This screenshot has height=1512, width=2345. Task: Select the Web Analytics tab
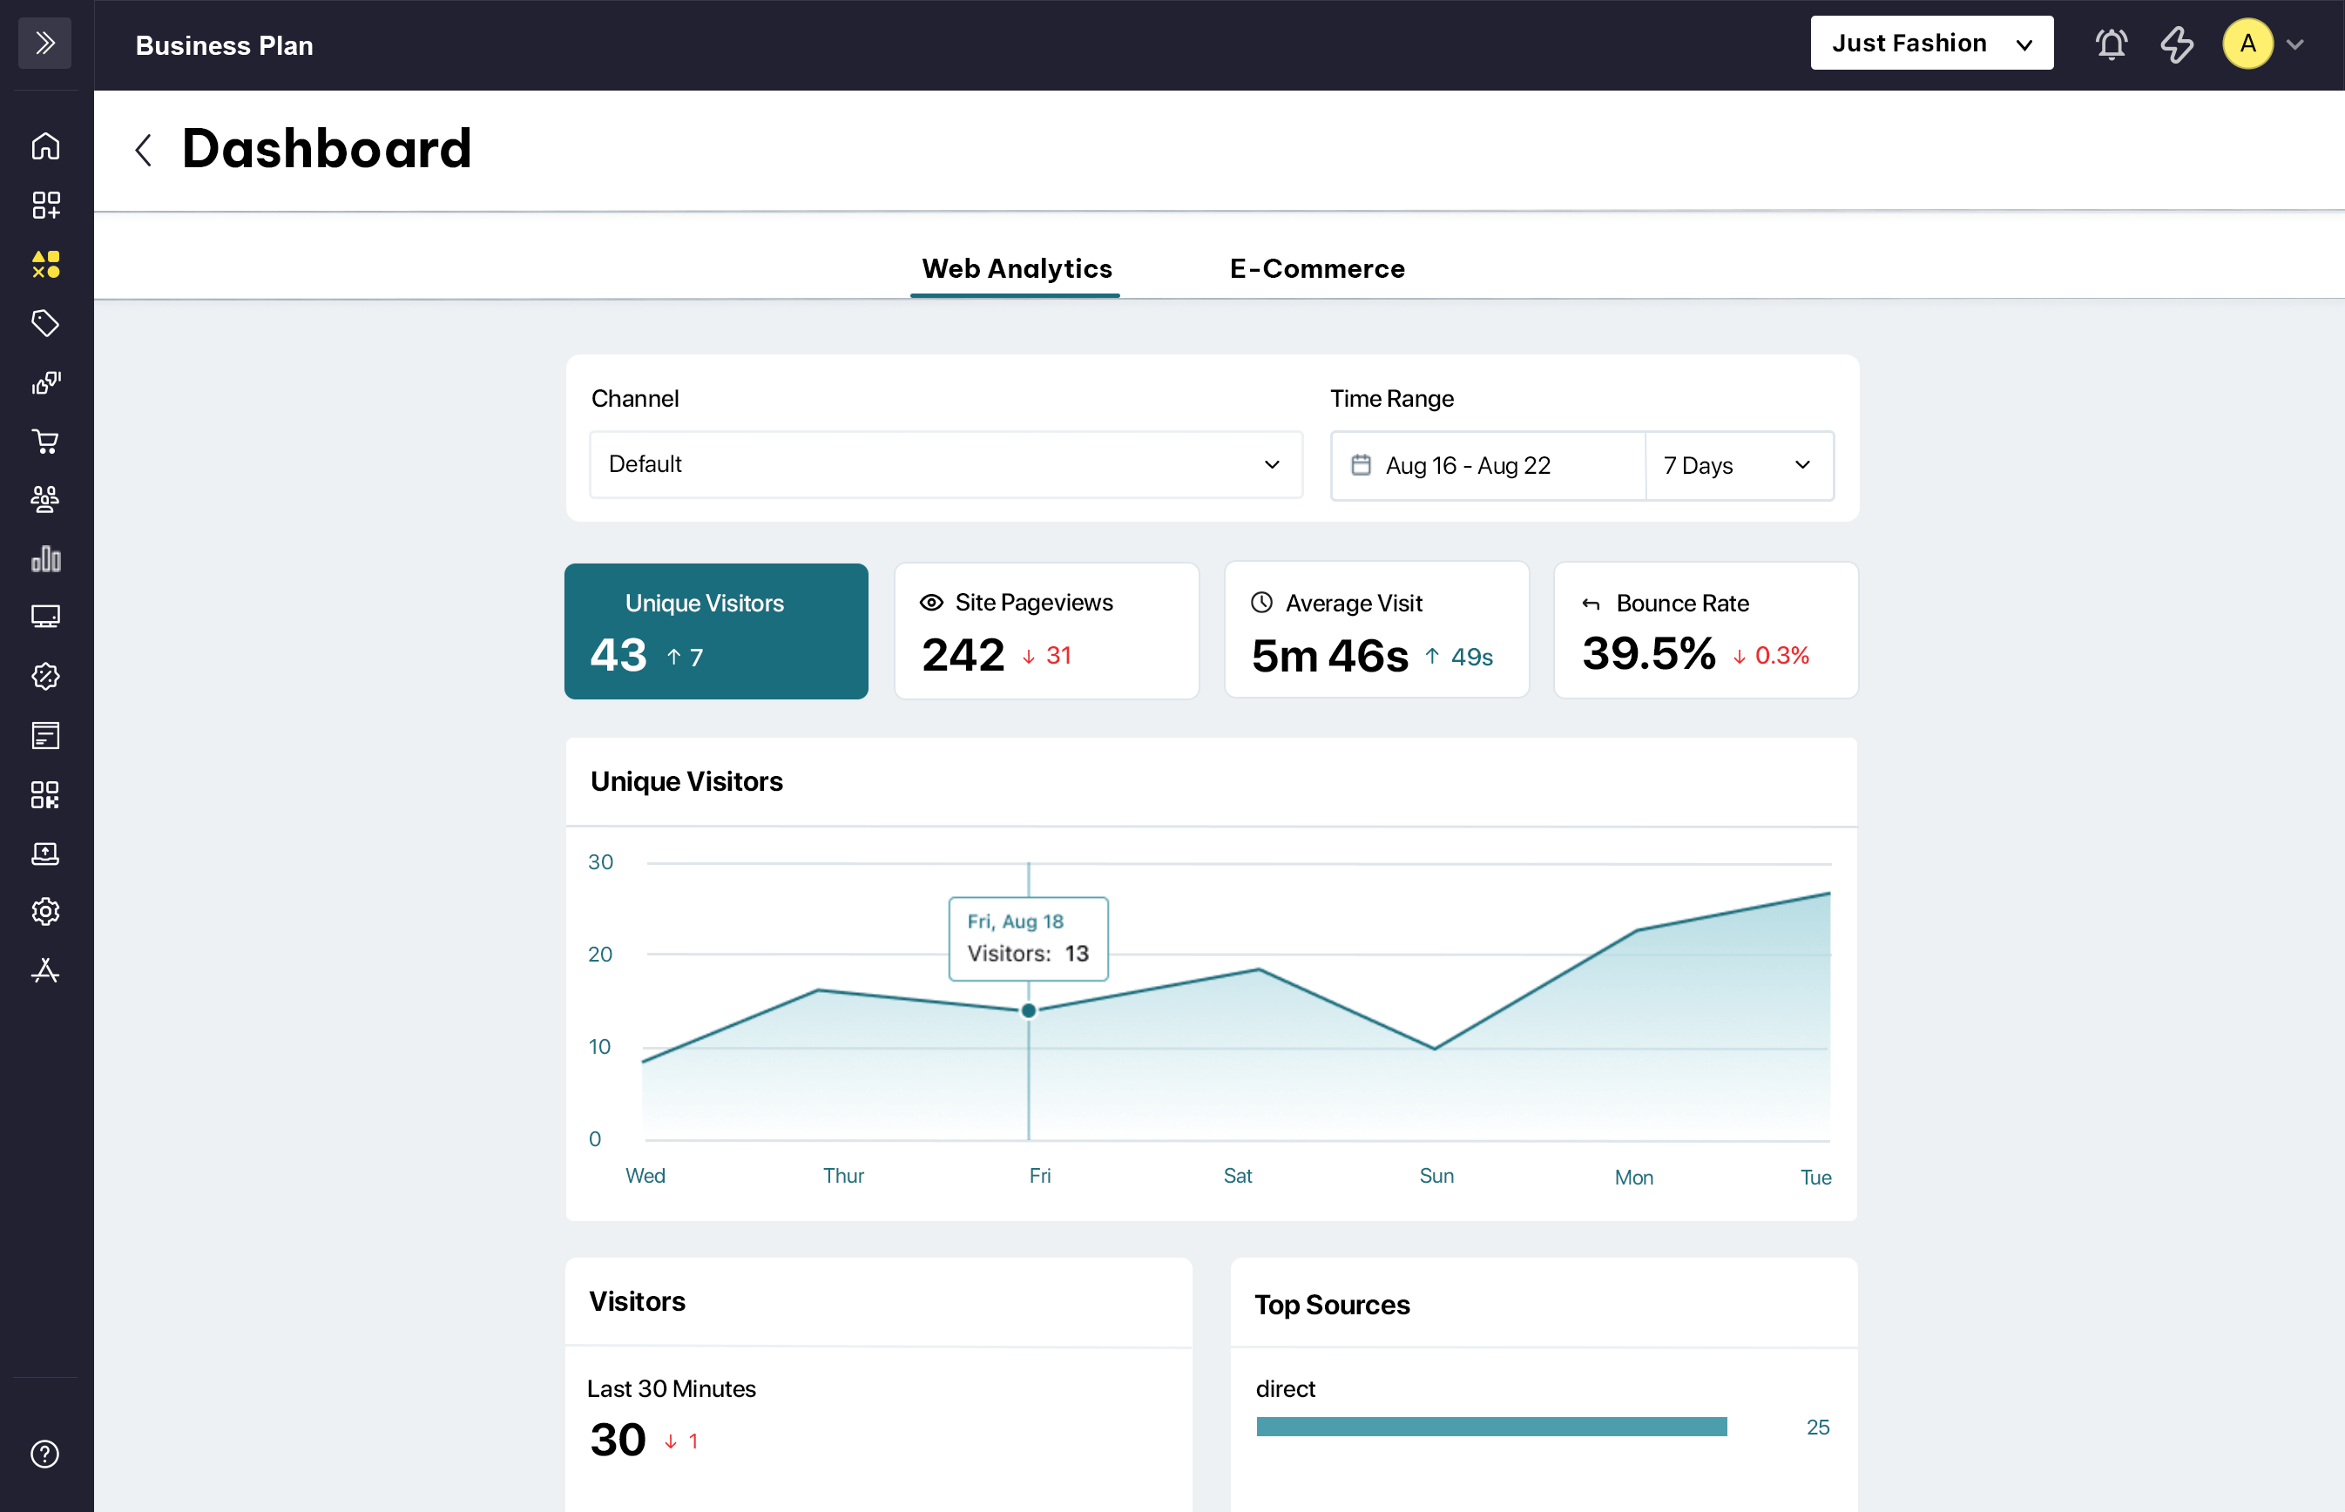pos(1017,268)
